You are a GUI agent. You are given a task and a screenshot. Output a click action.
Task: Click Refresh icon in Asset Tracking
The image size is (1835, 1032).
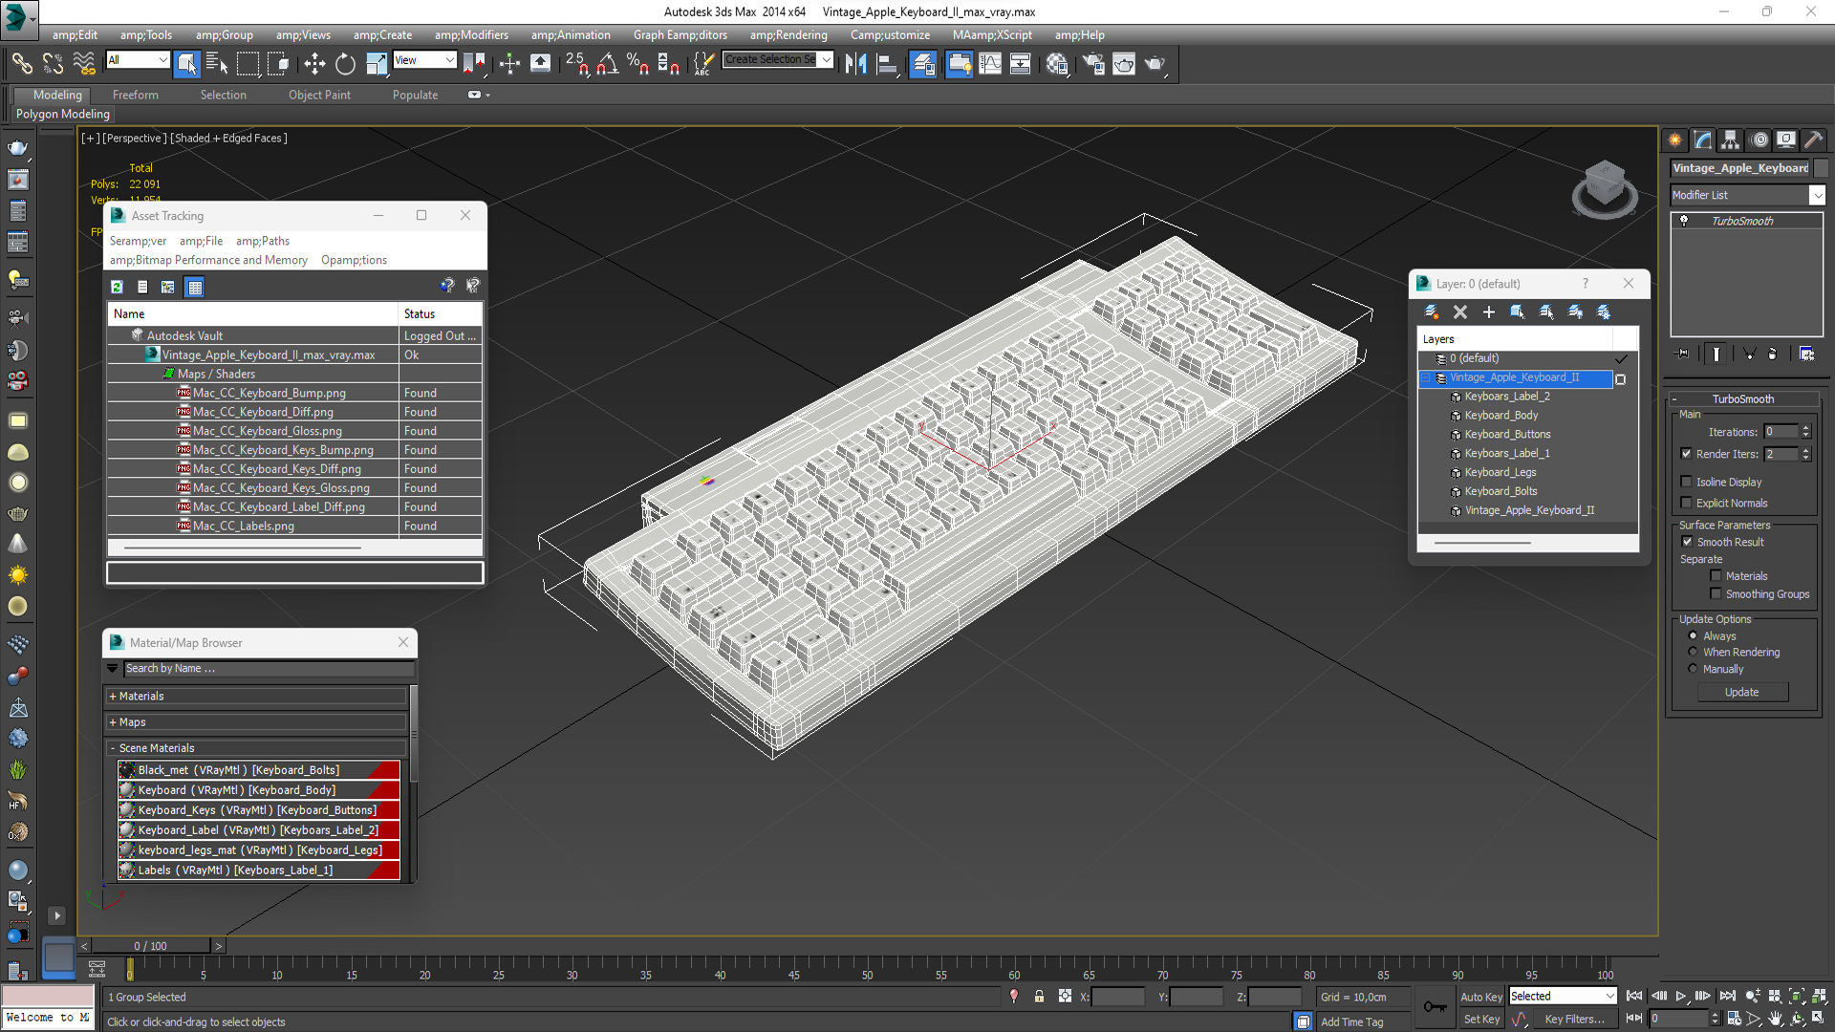[117, 287]
